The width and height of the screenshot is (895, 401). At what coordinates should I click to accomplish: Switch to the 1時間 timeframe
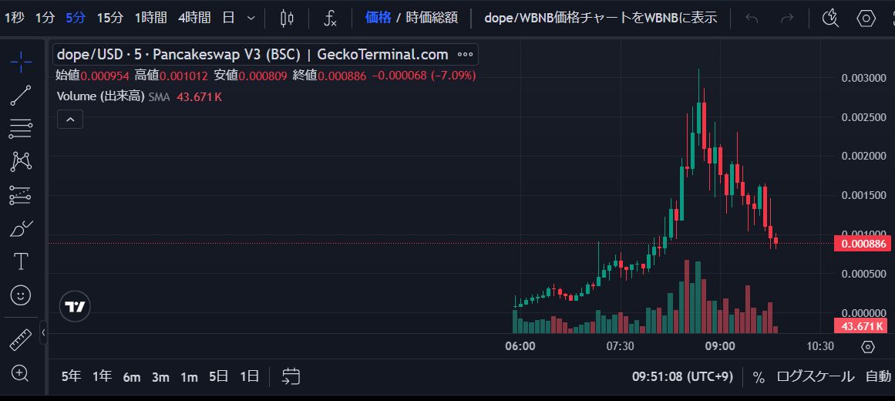(150, 18)
